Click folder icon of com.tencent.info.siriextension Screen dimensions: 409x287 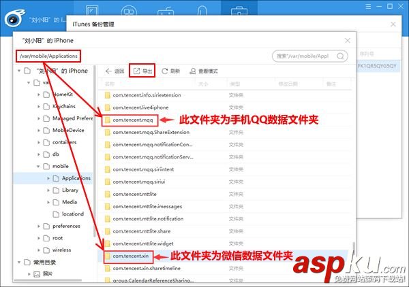(107, 95)
